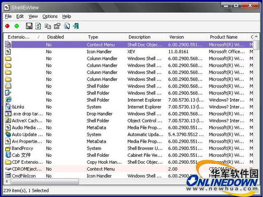The height and width of the screenshot is (197, 263).
Task: Open the Options menu
Action: coord(50,16)
